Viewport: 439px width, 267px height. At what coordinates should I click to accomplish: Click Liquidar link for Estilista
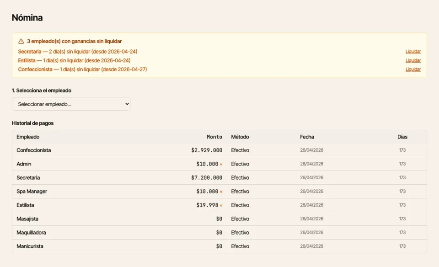click(x=413, y=60)
